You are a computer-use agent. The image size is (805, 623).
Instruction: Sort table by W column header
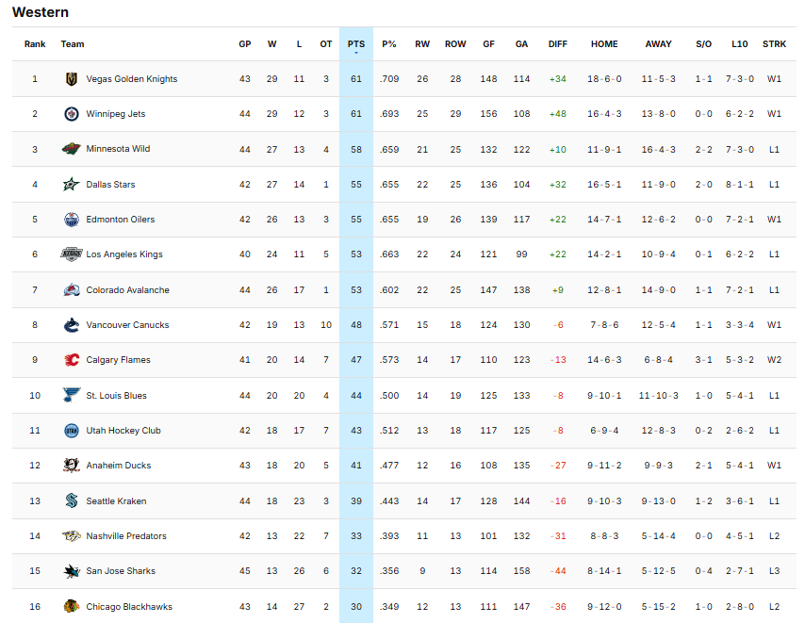pyautogui.click(x=272, y=44)
